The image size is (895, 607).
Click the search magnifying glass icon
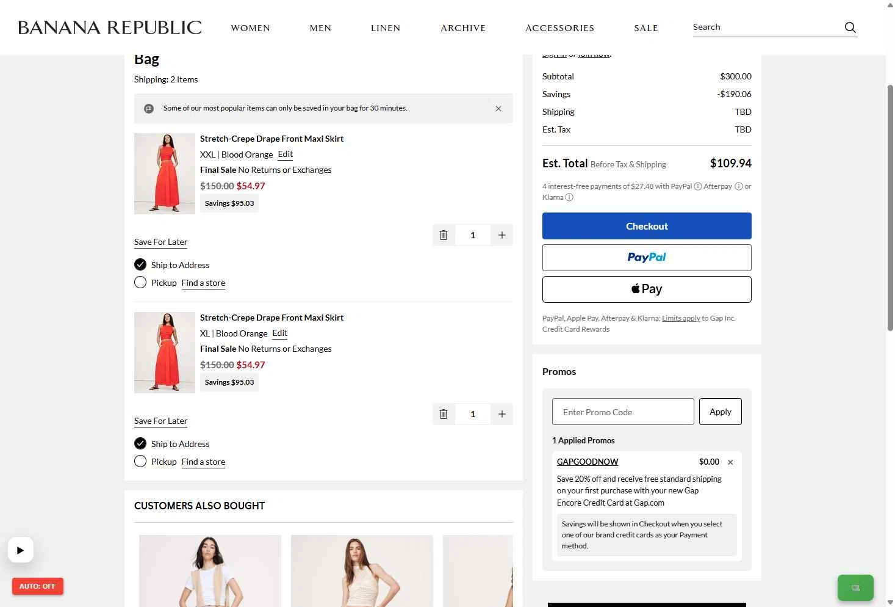(x=850, y=27)
